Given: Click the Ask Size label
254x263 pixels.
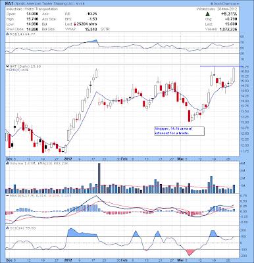Looking at the screenshot, I should tap(49, 19).
